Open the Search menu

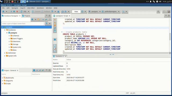(23, 8)
